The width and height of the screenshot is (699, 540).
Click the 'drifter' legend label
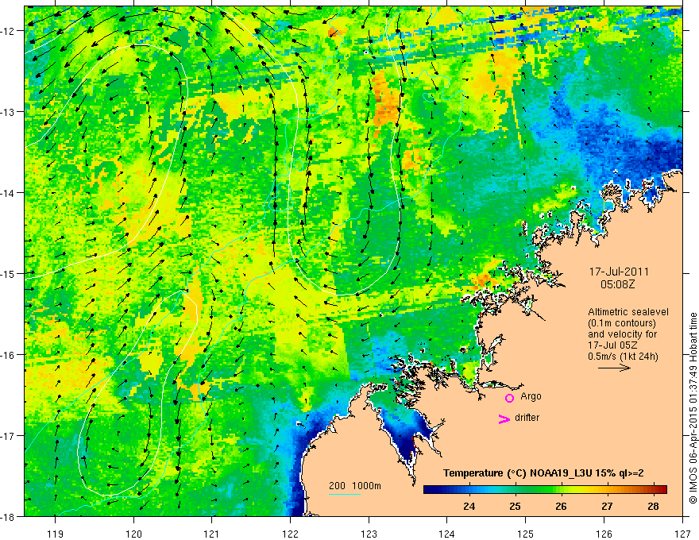point(527,418)
